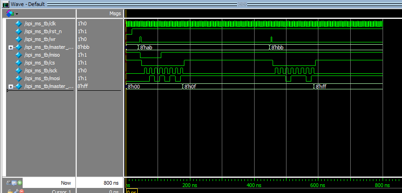The height and width of the screenshot is (193, 402).
Task: Click the wr signal diamond icon
Action: 18,39
